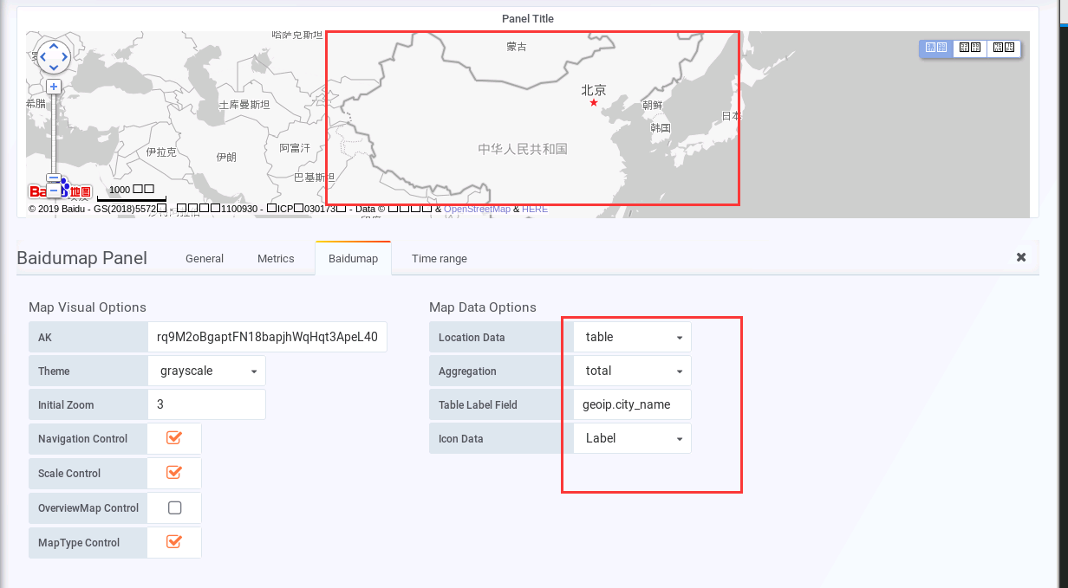
Task: Pan the map north with the up arrow
Action: point(53,47)
